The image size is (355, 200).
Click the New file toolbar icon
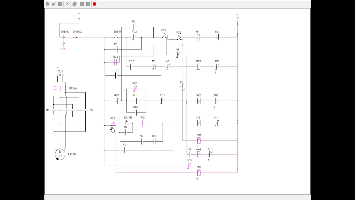pyautogui.click(x=47, y=4)
